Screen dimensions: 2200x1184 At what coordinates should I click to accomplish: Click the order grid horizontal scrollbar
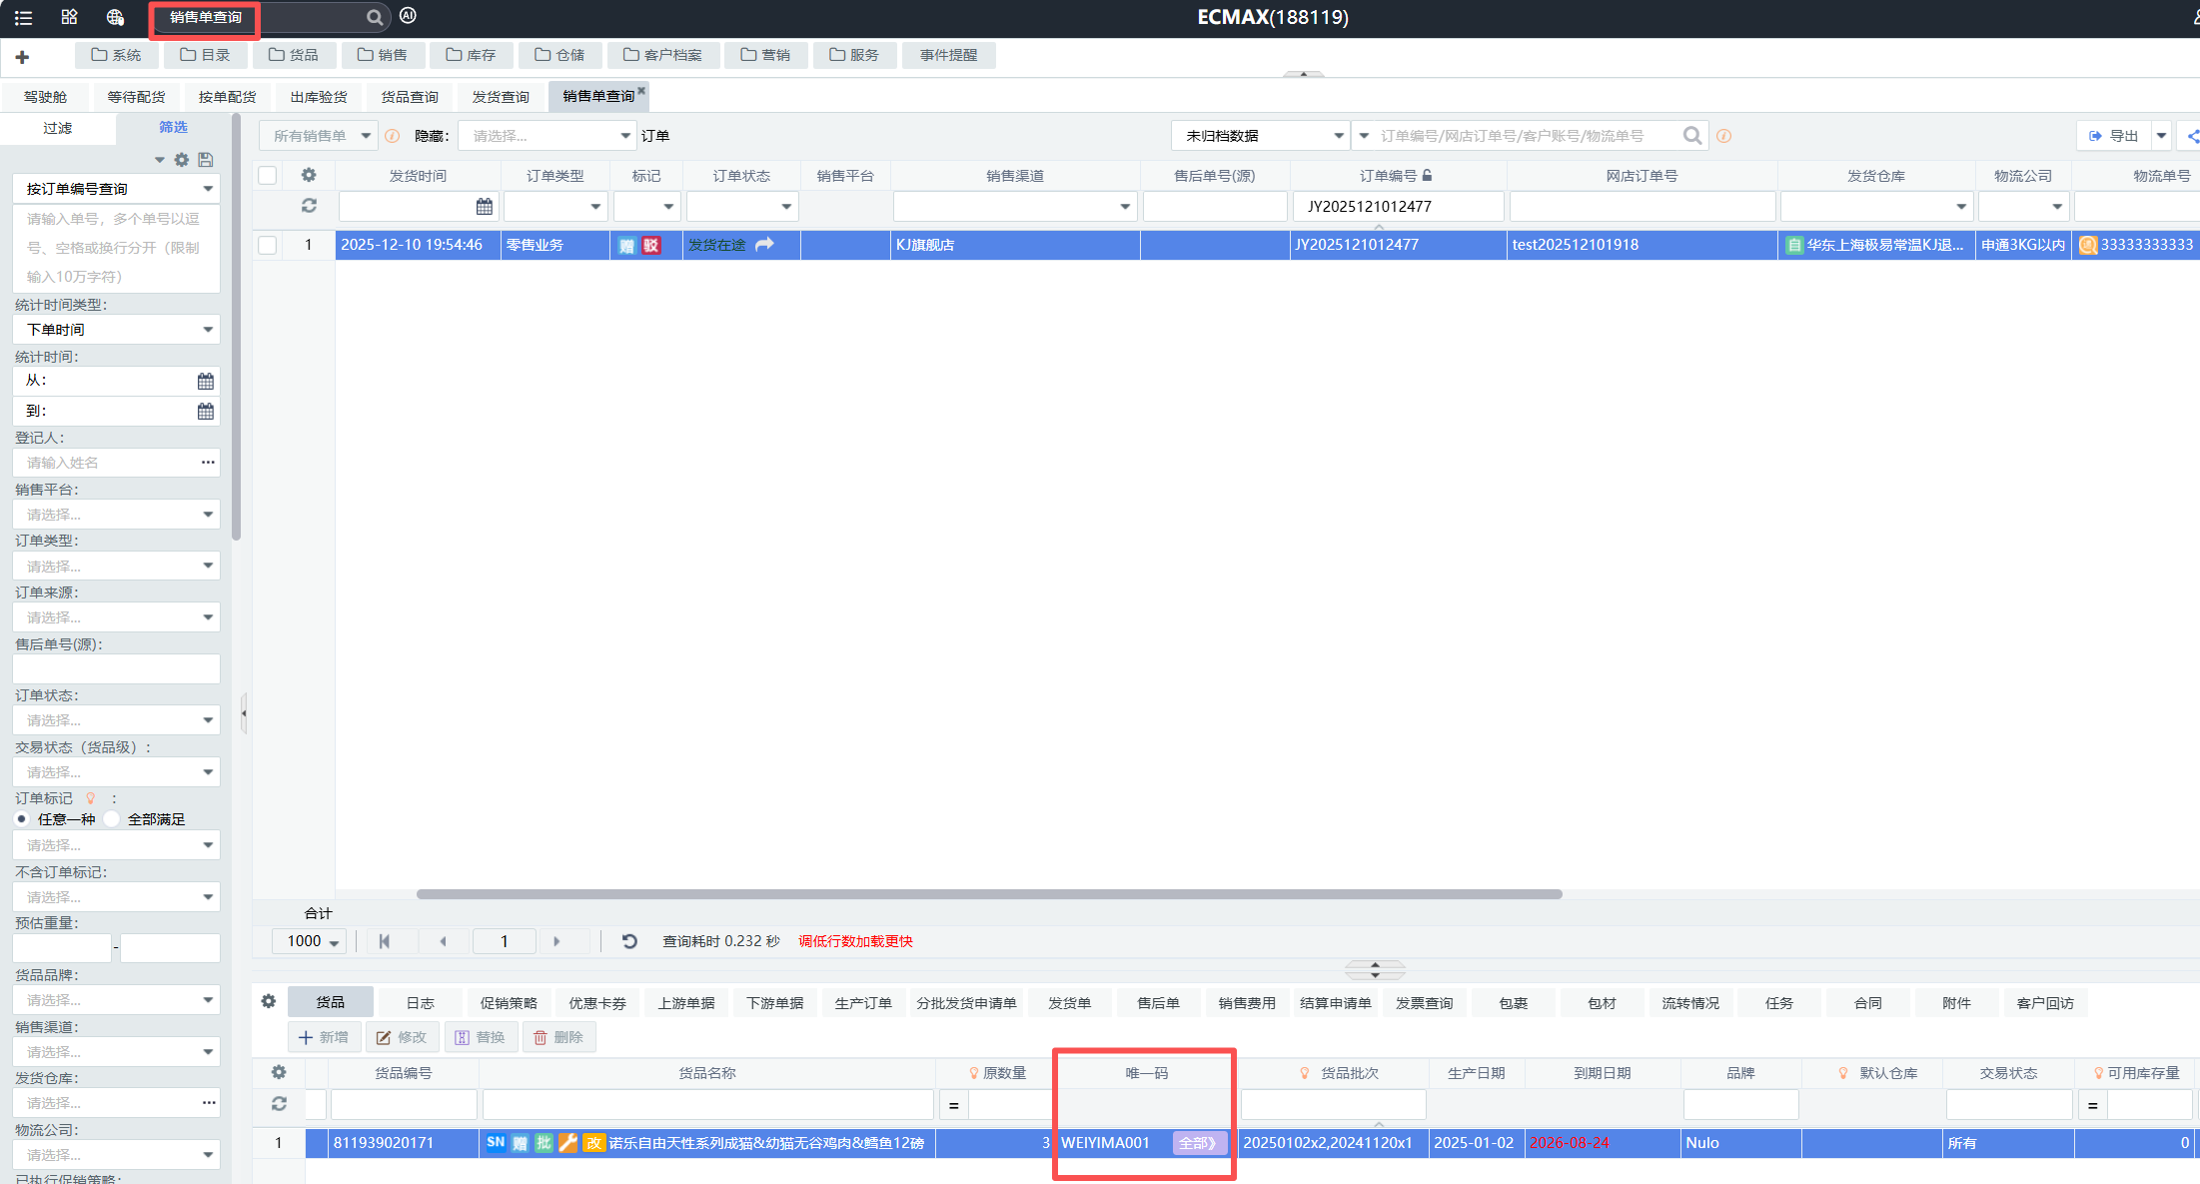point(989,894)
